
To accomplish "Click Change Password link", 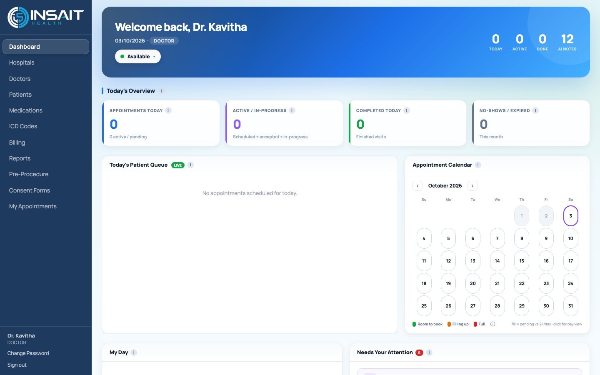I will 28,353.
